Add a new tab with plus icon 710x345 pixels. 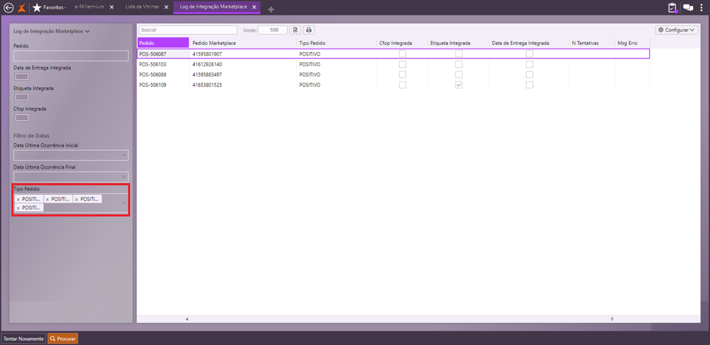[x=271, y=9]
